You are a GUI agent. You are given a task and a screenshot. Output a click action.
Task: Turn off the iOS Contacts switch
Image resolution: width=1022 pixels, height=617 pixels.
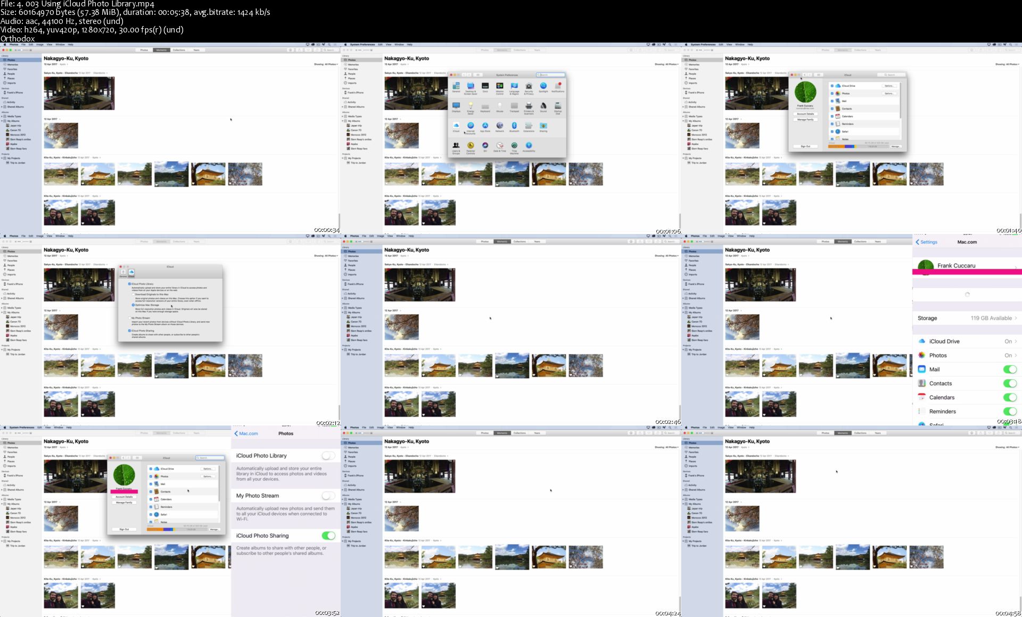click(x=1010, y=383)
